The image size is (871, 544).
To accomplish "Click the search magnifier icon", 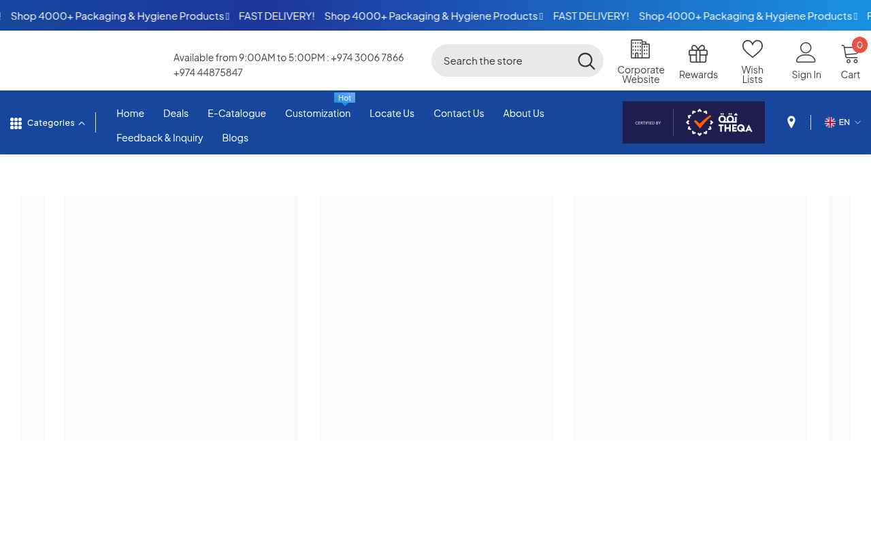I will tap(587, 61).
